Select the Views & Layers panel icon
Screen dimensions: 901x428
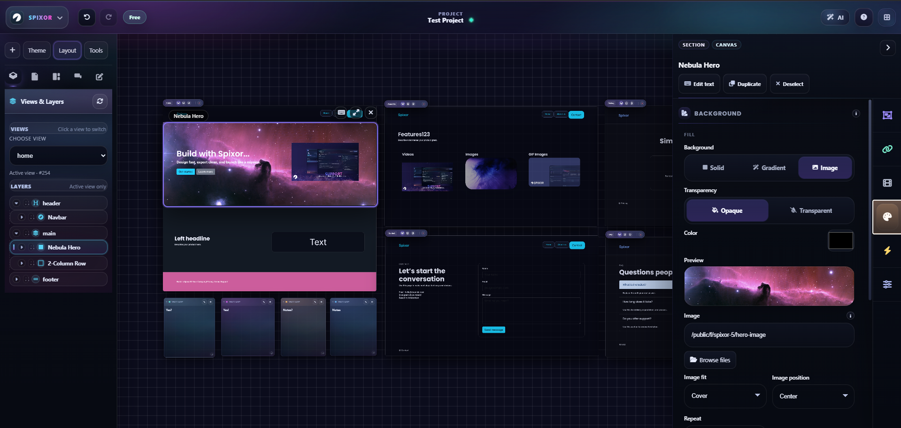coord(13,76)
